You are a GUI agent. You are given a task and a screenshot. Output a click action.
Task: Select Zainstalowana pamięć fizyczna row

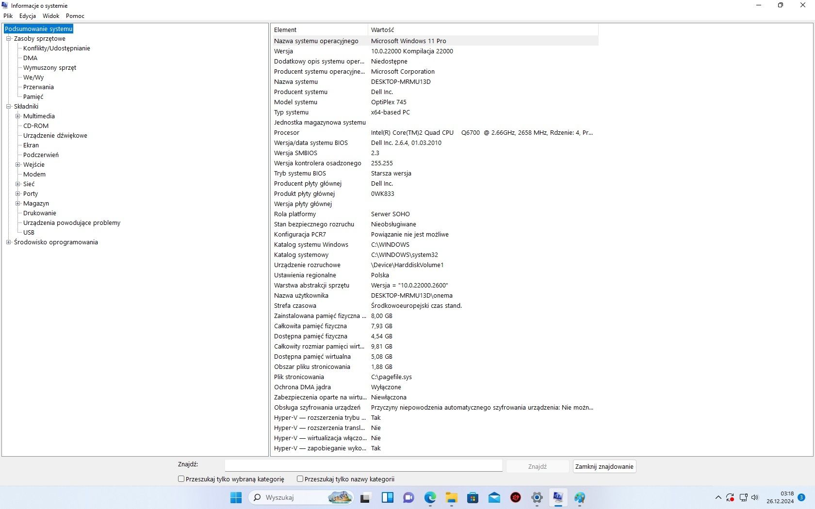[x=435, y=316]
